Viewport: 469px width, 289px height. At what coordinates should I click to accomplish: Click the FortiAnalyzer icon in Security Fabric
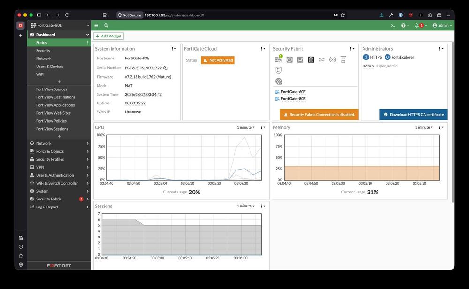click(289, 60)
